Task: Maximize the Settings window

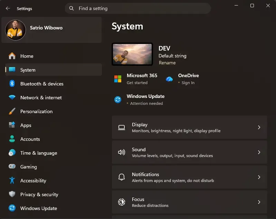Action: click(252, 6)
